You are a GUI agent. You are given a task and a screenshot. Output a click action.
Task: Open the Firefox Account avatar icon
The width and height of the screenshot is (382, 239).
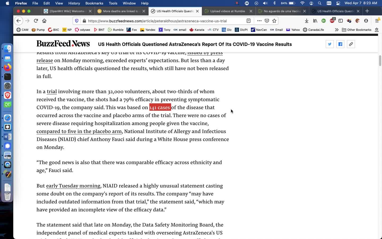(x=366, y=21)
